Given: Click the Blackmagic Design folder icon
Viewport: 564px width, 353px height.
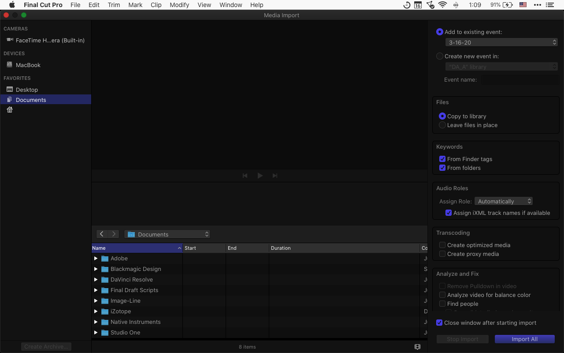Looking at the screenshot, I should [105, 269].
